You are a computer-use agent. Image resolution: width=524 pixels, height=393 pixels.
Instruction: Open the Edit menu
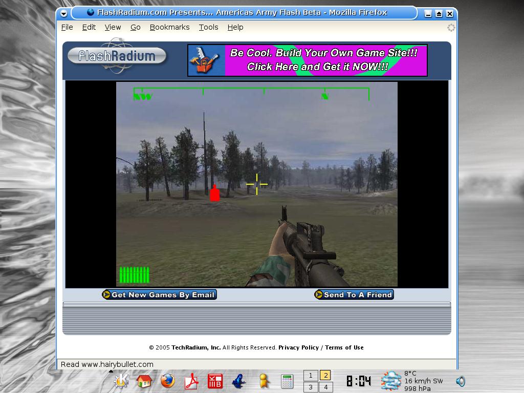click(x=89, y=27)
